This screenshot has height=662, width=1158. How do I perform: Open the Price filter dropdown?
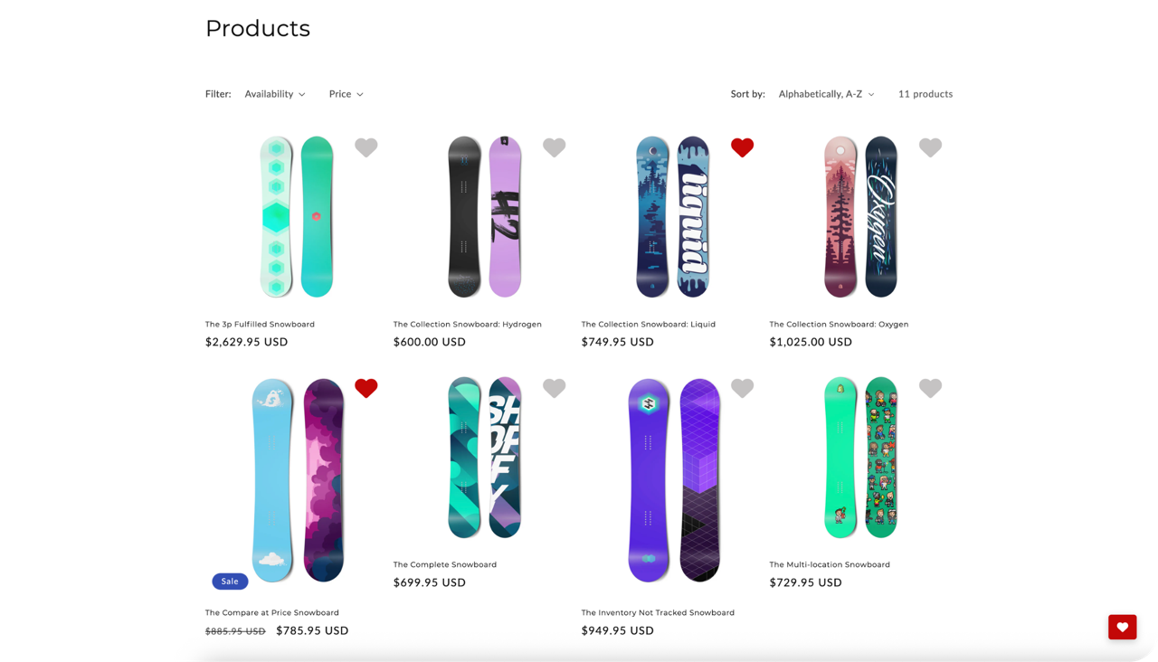346,94
